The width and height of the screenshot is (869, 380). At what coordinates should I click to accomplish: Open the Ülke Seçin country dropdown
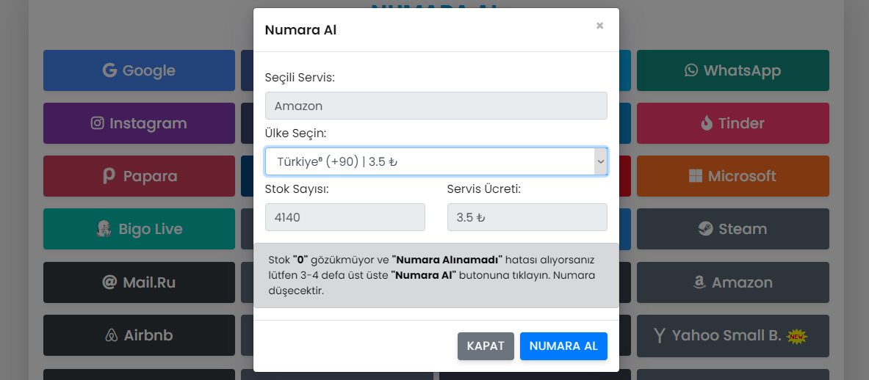pos(436,161)
